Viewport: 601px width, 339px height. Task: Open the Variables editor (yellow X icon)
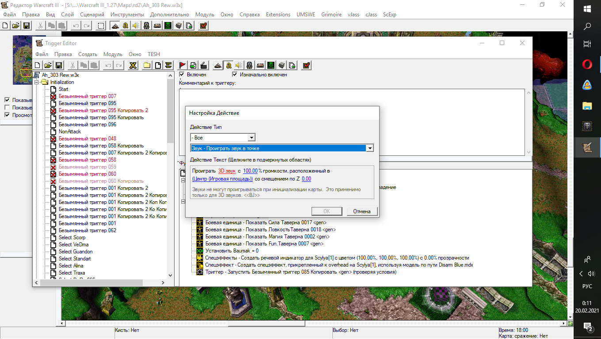pos(132,65)
